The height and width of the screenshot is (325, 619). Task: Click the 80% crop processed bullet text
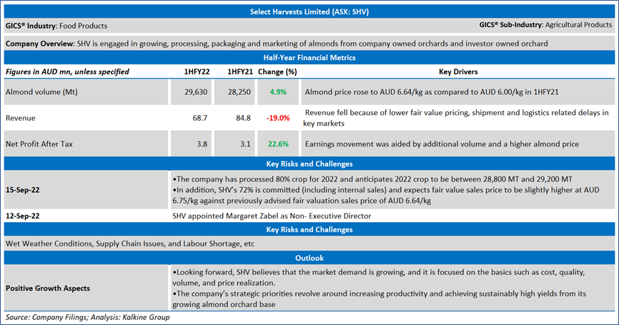(x=372, y=179)
